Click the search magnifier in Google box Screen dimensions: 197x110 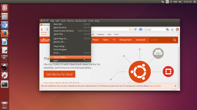point(167,29)
